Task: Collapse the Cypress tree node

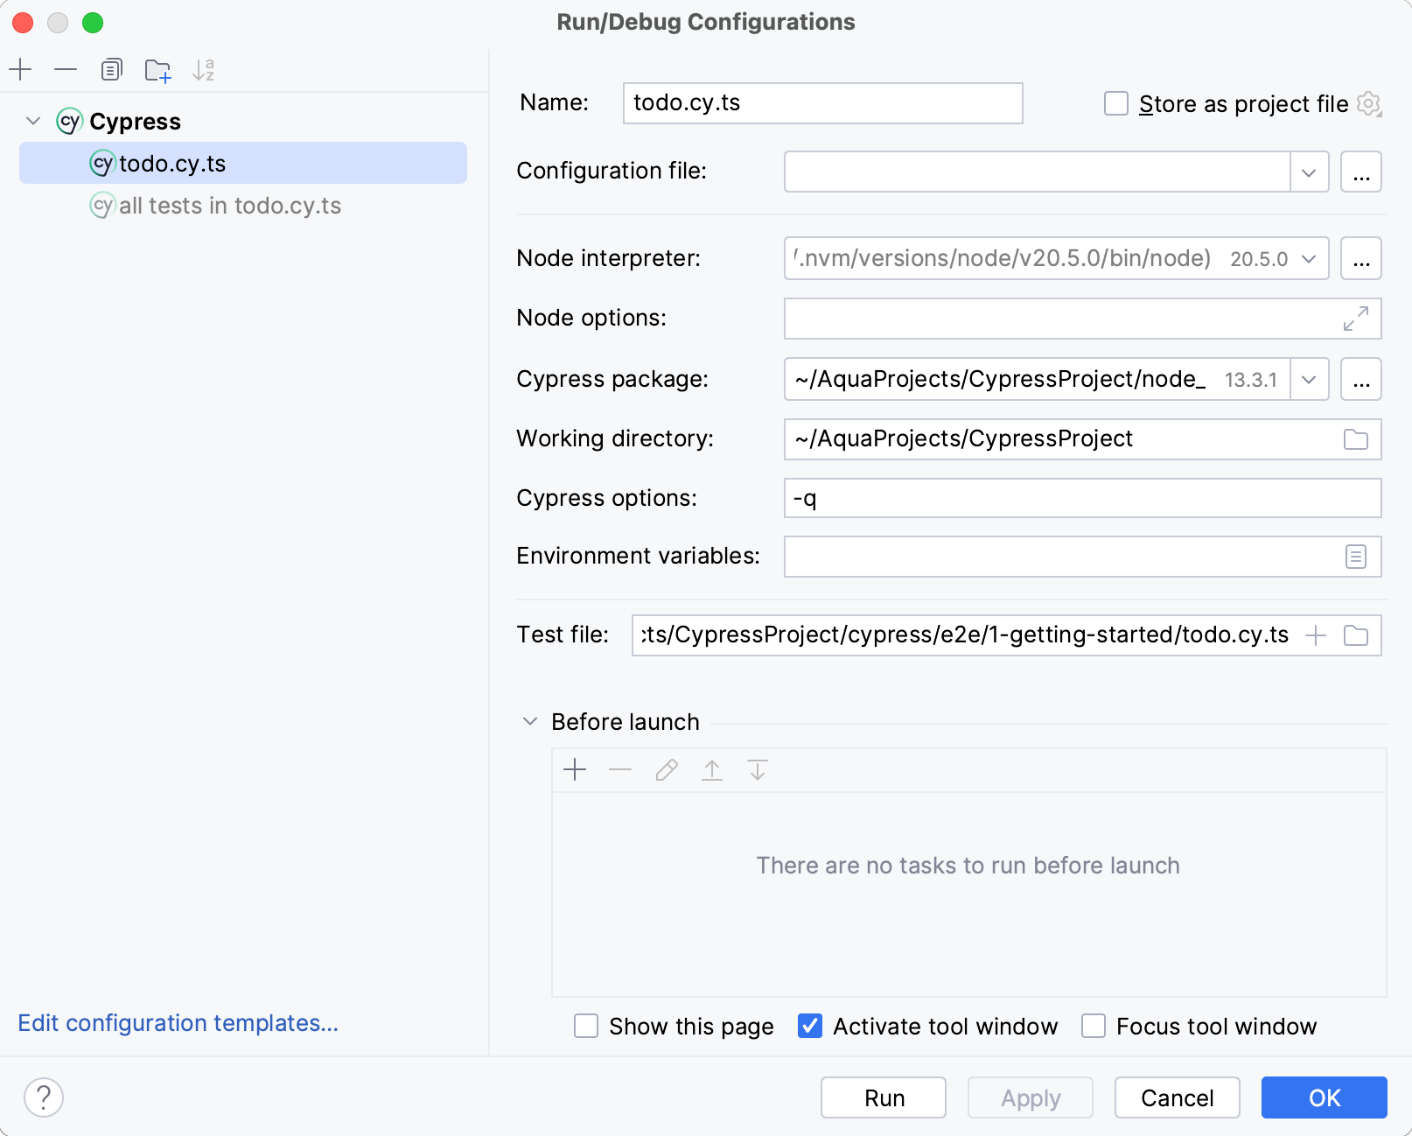Action: pyautogui.click(x=32, y=121)
